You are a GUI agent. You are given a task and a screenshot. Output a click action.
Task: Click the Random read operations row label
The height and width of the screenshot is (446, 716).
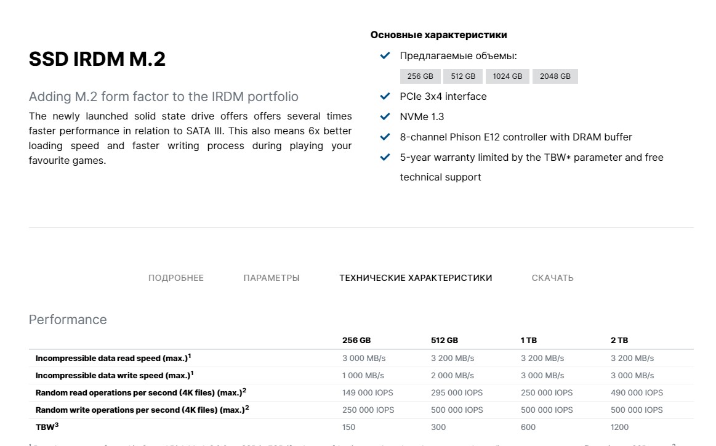pos(141,392)
